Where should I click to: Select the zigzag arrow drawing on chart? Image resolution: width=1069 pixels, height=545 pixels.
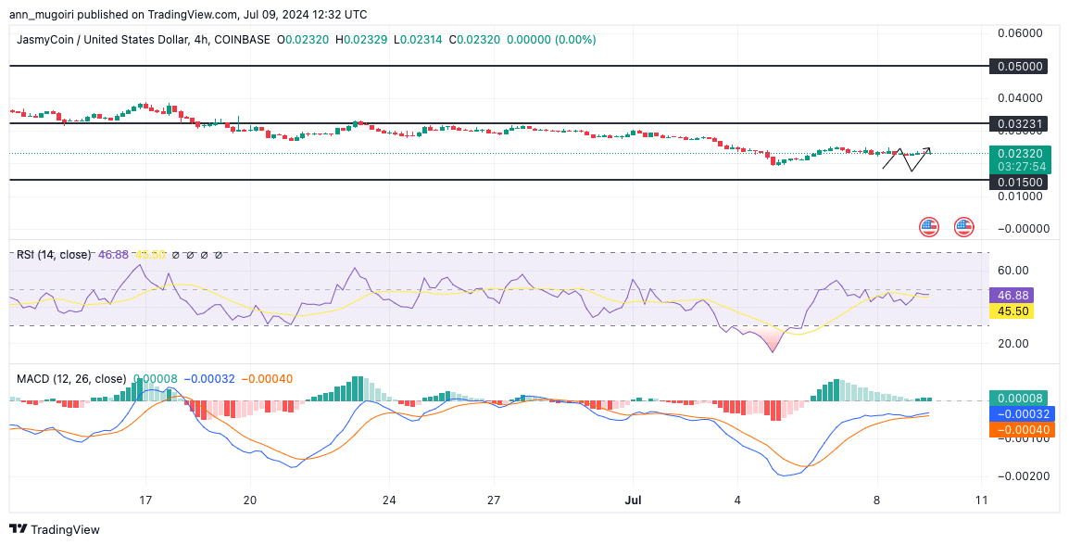click(x=906, y=159)
